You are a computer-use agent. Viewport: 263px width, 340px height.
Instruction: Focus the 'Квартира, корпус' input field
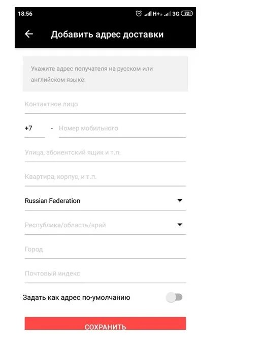tap(105, 177)
